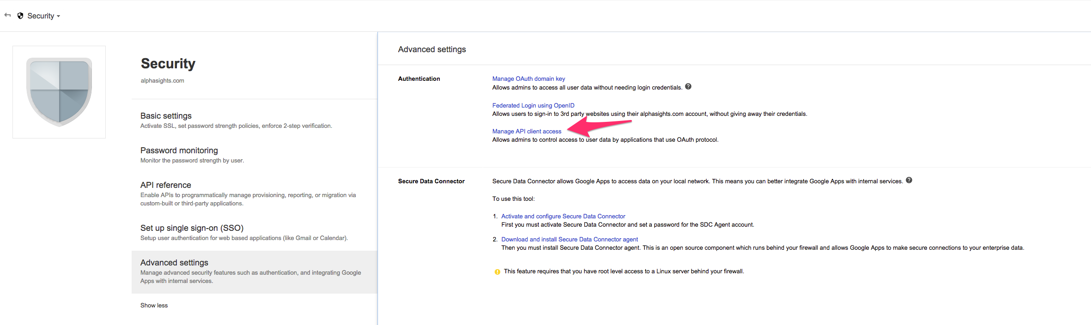Open Download and install Secure Data Connector agent

point(570,240)
